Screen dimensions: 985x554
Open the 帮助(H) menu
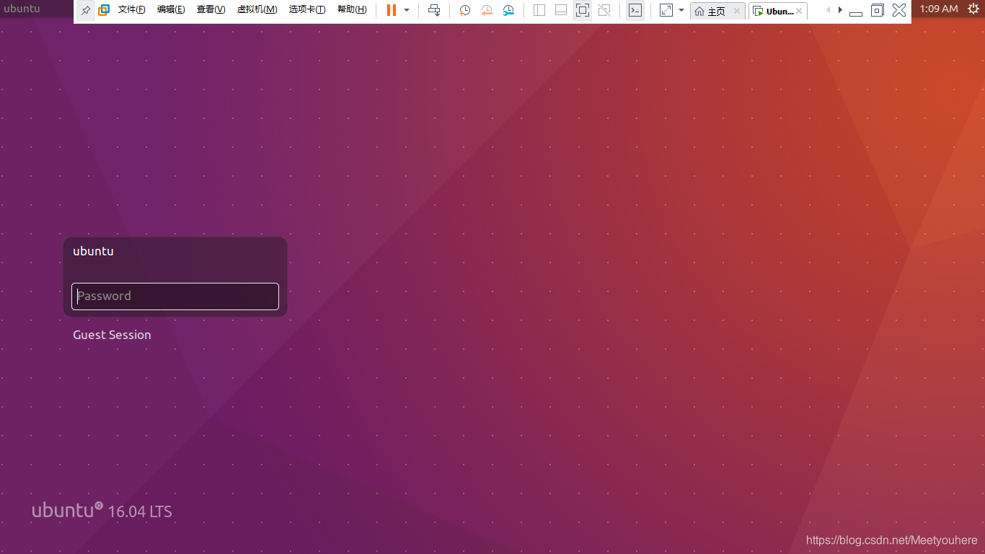(352, 10)
